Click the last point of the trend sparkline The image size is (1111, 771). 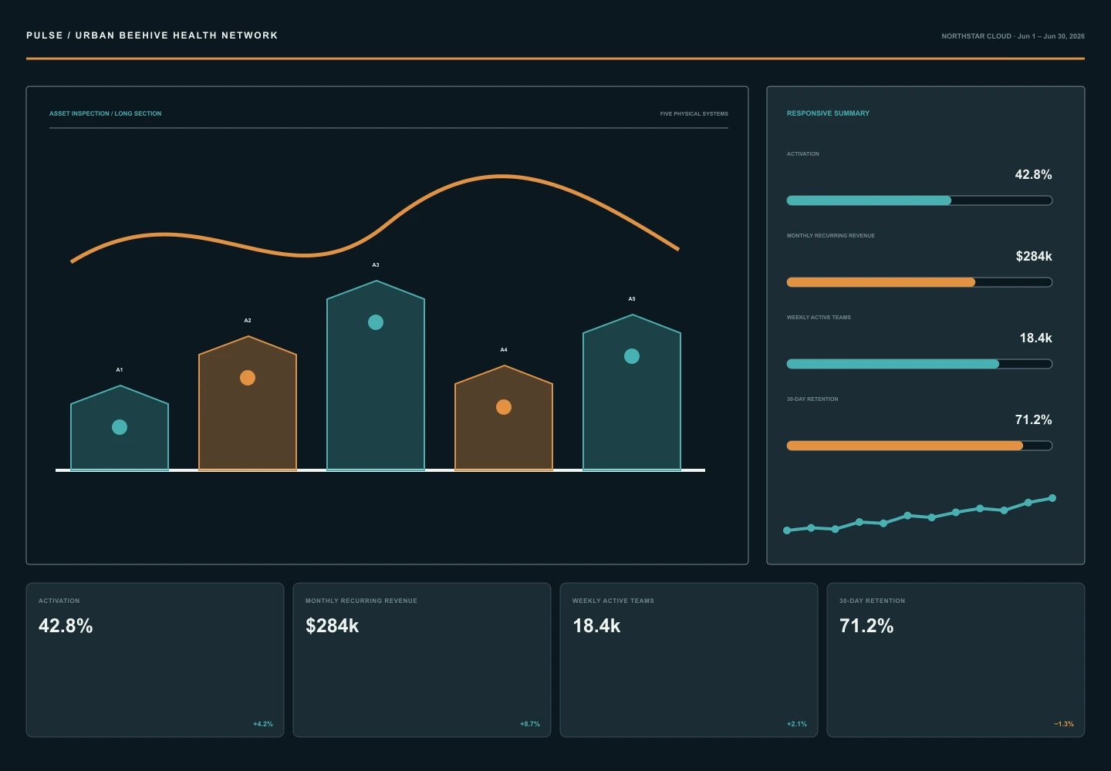pyautogui.click(x=1052, y=498)
